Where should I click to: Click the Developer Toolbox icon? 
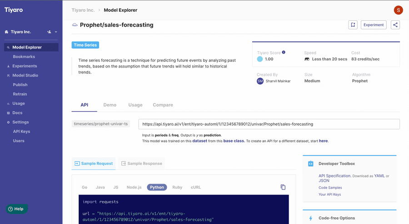(x=311, y=164)
